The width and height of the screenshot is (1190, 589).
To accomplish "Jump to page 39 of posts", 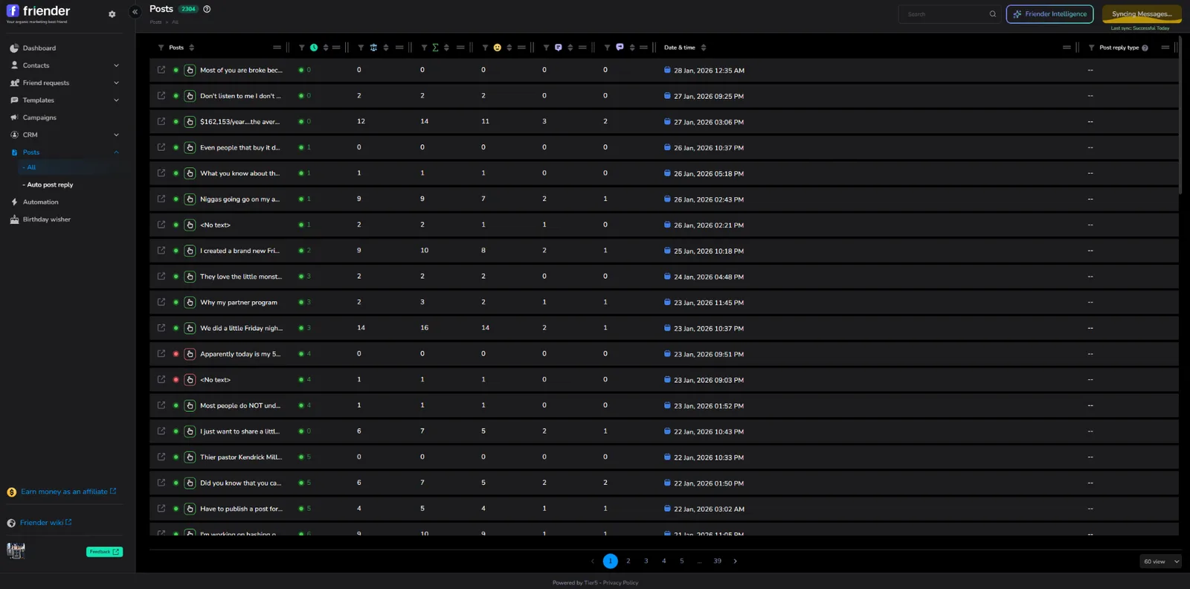I will click(x=718, y=561).
